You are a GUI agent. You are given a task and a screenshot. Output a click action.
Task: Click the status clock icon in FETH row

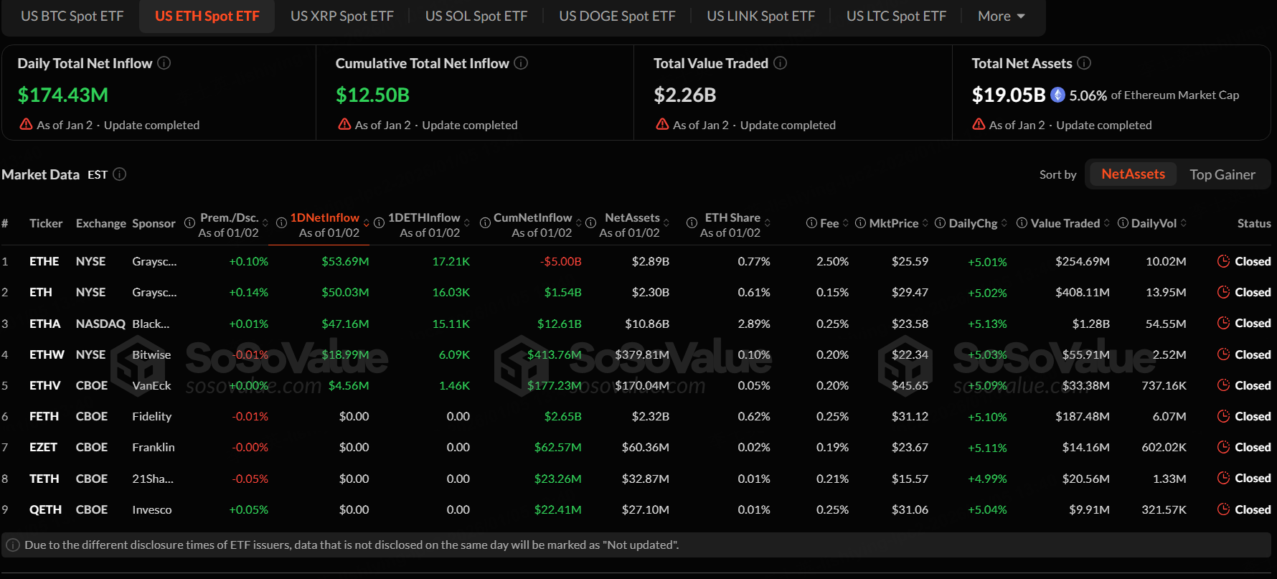1224,416
